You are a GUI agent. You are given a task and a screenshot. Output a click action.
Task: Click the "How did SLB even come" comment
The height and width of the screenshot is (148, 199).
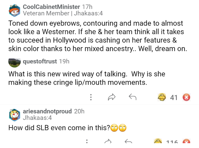[x=59, y=128]
